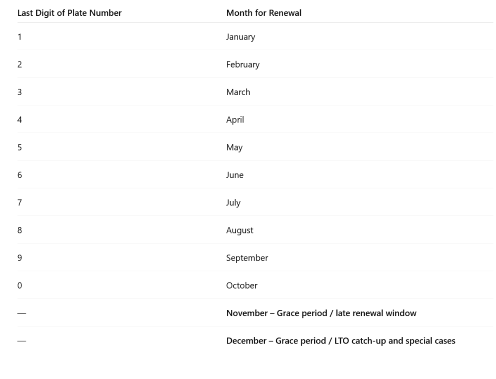Click the November grace period text
Image resolution: width=496 pixels, height=379 pixels.
pos(321,313)
